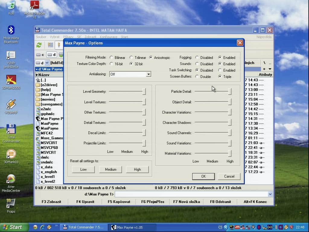Click Winamp quick launch icon in taskbar
Viewport: 309px width, 232px height.
[49, 227]
